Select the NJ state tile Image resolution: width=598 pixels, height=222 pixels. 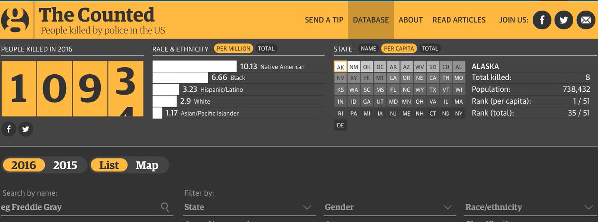point(393,113)
